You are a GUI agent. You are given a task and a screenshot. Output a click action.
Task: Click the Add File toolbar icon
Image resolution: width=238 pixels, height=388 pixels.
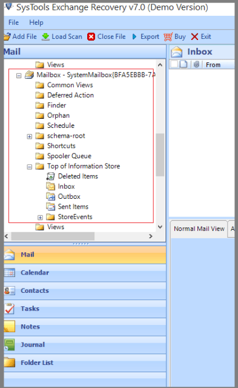pos(7,36)
